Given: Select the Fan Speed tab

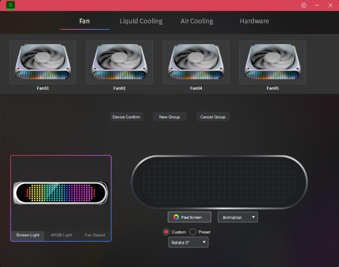Looking at the screenshot, I should coord(95,235).
